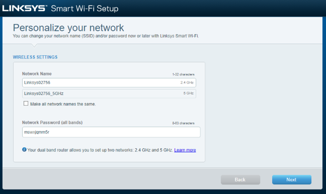The width and height of the screenshot is (326, 194).
Task: Click the Personalize your network heading
Action: pyautogui.click(x=68, y=28)
